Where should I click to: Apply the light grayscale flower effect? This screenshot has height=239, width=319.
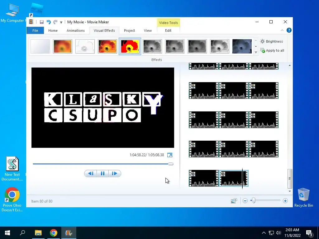pyautogui.click(x=220, y=46)
